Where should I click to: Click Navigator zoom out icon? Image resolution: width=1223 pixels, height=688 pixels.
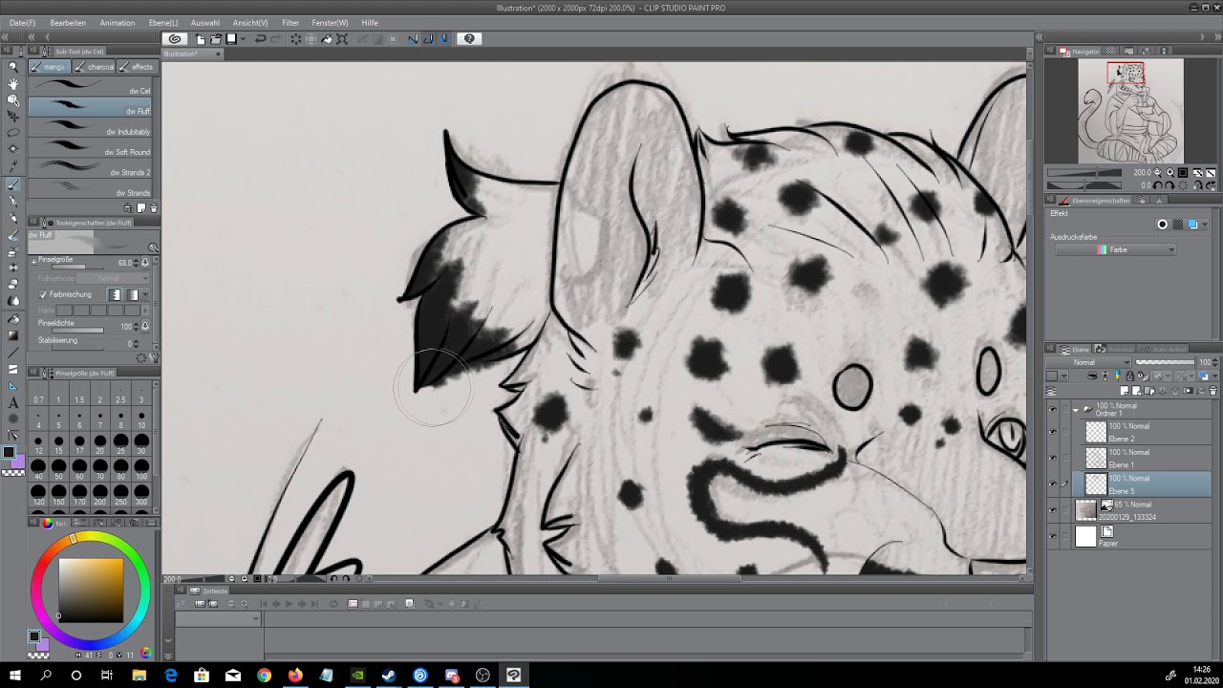click(x=1157, y=172)
